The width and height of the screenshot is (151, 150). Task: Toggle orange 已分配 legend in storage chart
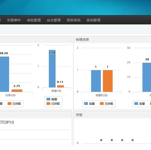tap(53, 103)
